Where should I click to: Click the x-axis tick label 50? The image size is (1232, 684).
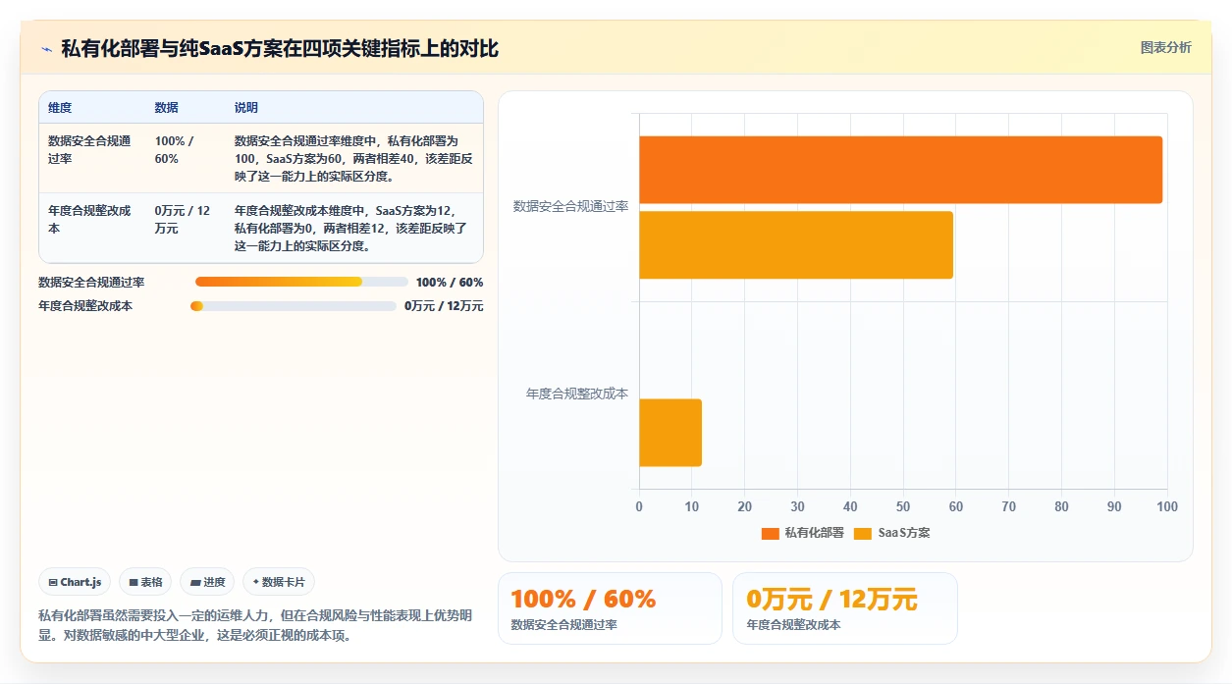pyautogui.click(x=903, y=506)
